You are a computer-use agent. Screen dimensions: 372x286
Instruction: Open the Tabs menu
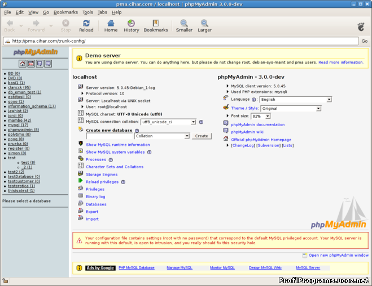coord(102,12)
